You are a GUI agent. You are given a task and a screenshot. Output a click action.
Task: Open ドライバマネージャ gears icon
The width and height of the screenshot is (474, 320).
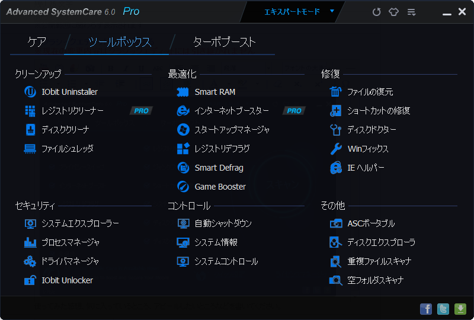[30, 261]
